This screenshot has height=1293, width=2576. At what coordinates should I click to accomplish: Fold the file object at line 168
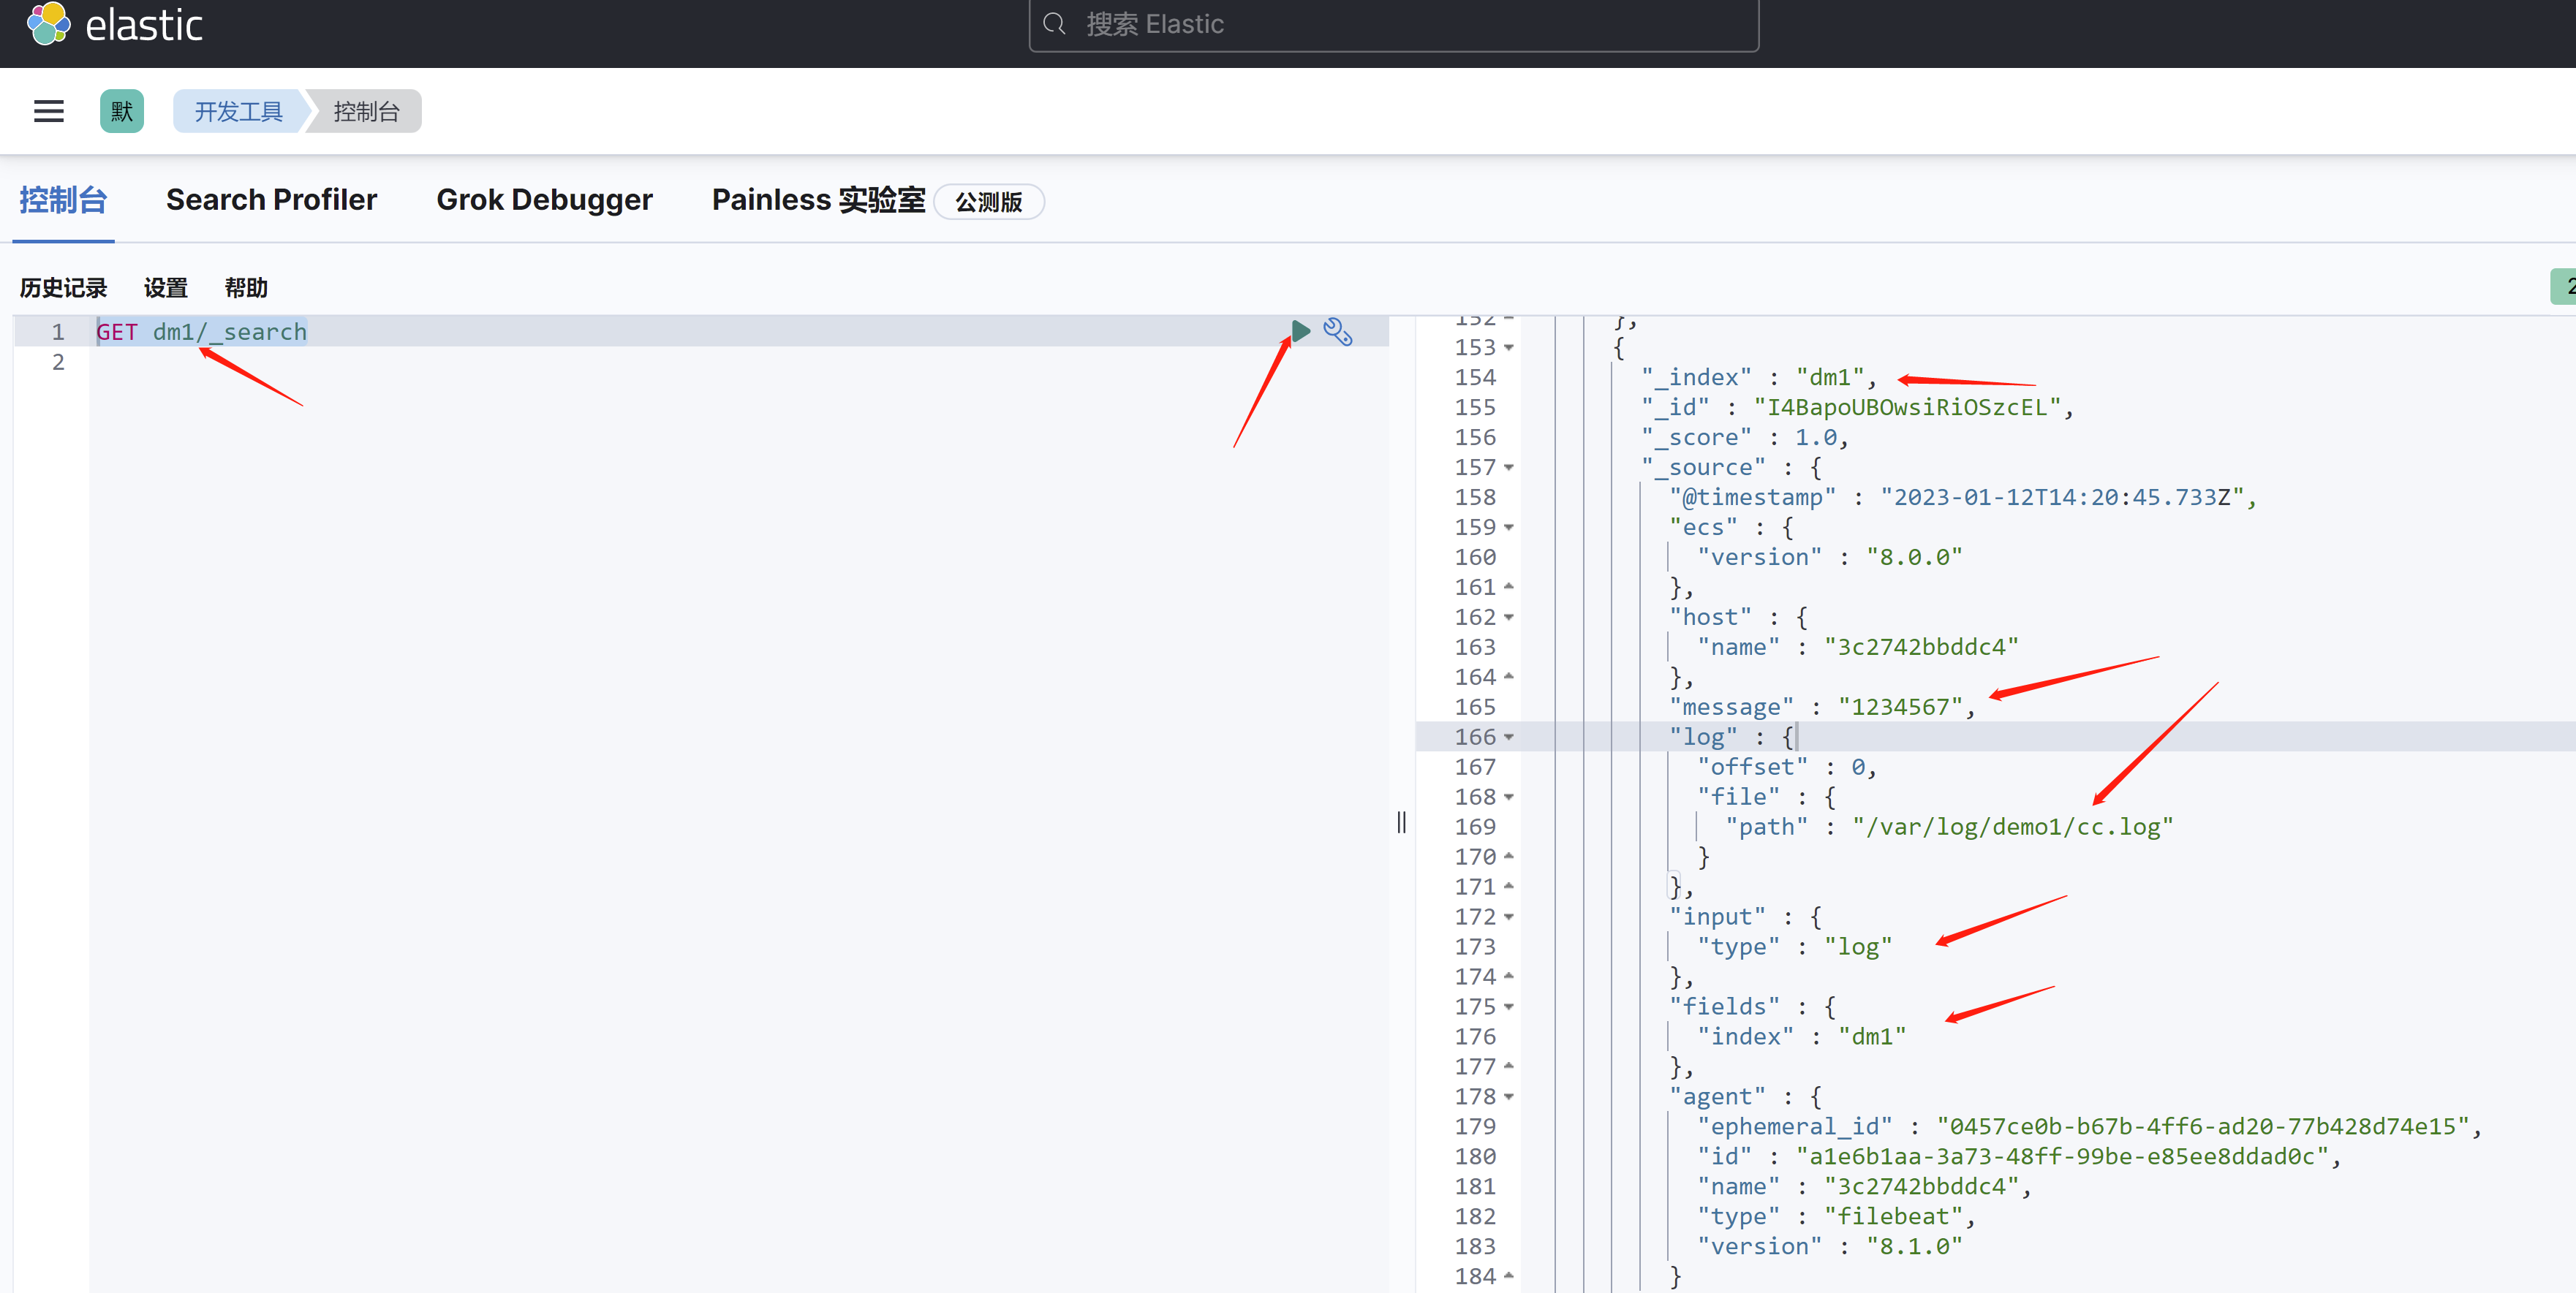(x=1509, y=797)
